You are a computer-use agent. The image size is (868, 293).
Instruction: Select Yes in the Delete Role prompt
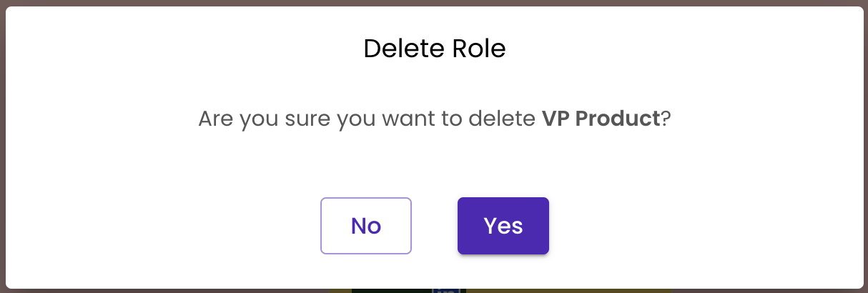[503, 226]
